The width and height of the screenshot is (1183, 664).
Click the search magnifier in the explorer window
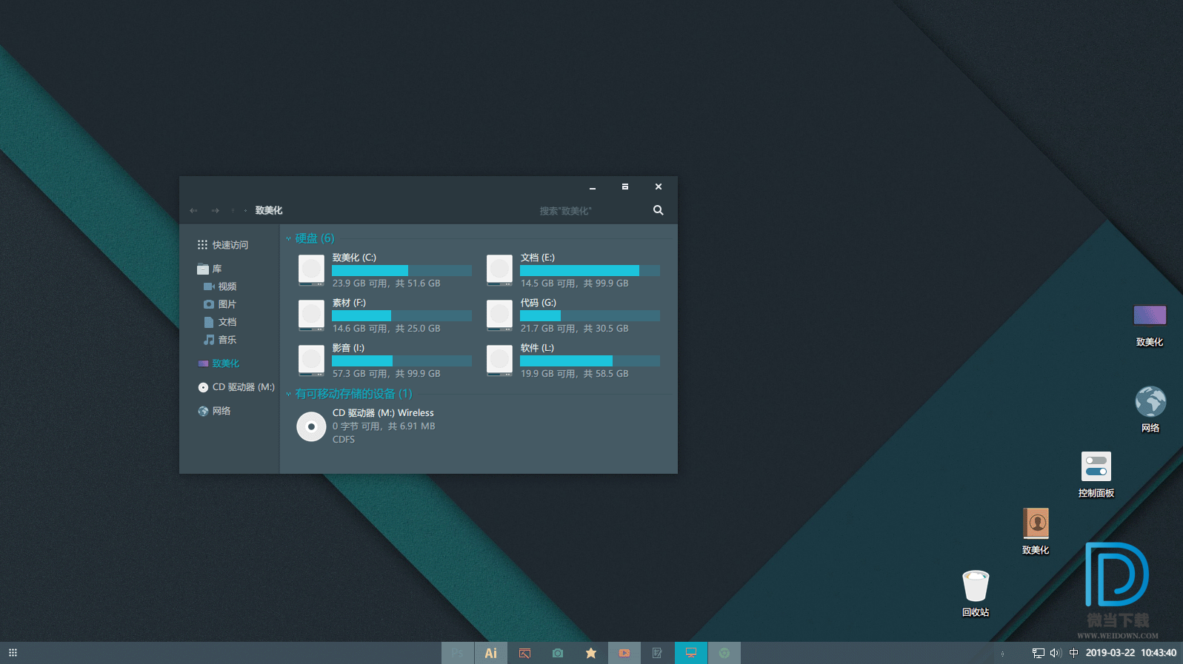pyautogui.click(x=658, y=210)
